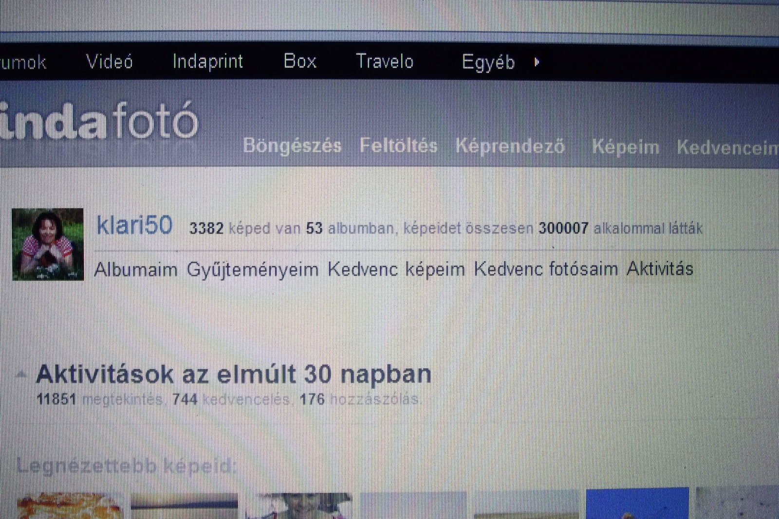
Task: Open Travelo in the top bar
Action: (x=385, y=61)
